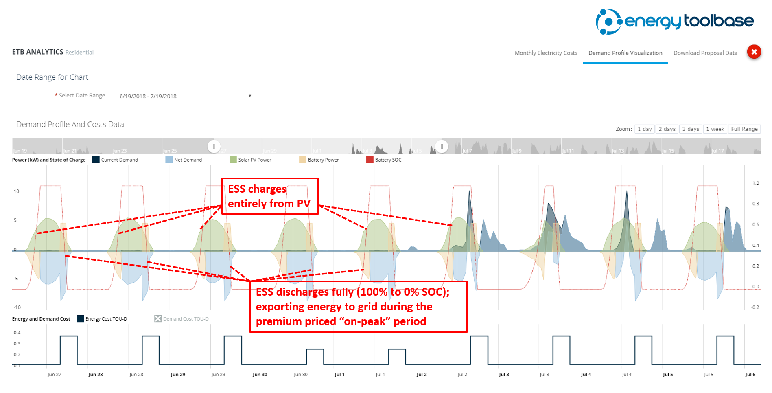The image size is (772, 393).
Task: Toggle the Energy Cost TOU-D legend swatch
Action: pyautogui.click(x=80, y=318)
